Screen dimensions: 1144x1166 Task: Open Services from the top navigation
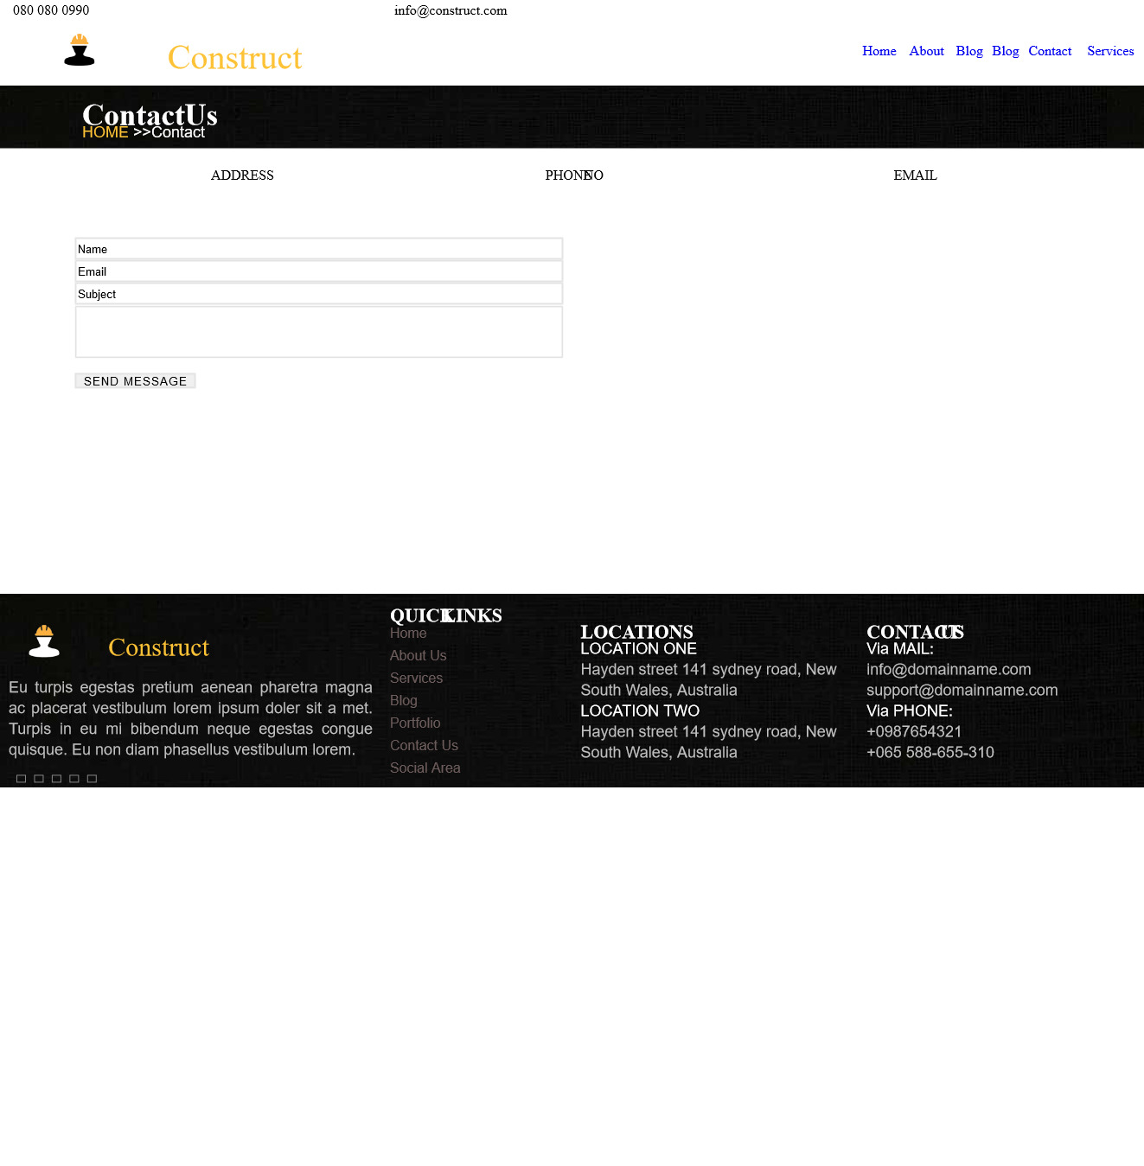[x=1110, y=51]
